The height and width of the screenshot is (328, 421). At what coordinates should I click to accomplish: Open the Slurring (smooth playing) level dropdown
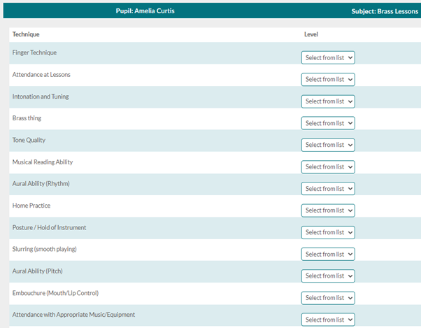(x=328, y=254)
